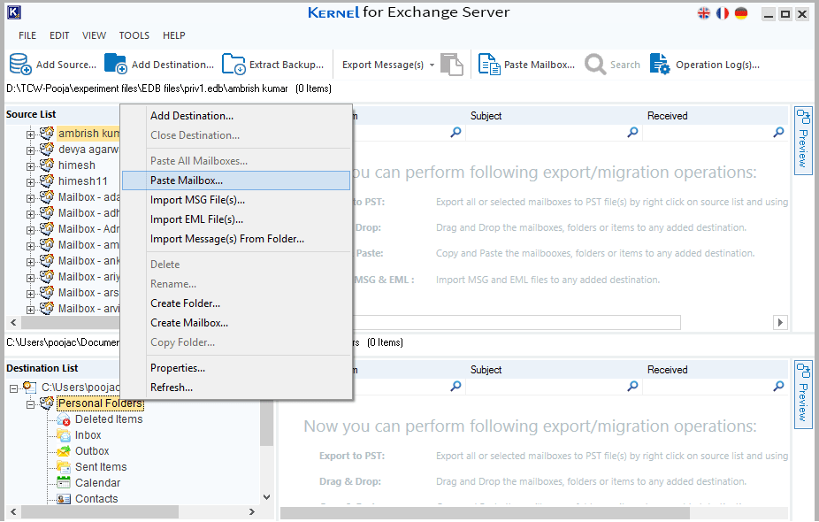Choose the UK flag language icon
Screen dimensions: 819x522
(704, 13)
